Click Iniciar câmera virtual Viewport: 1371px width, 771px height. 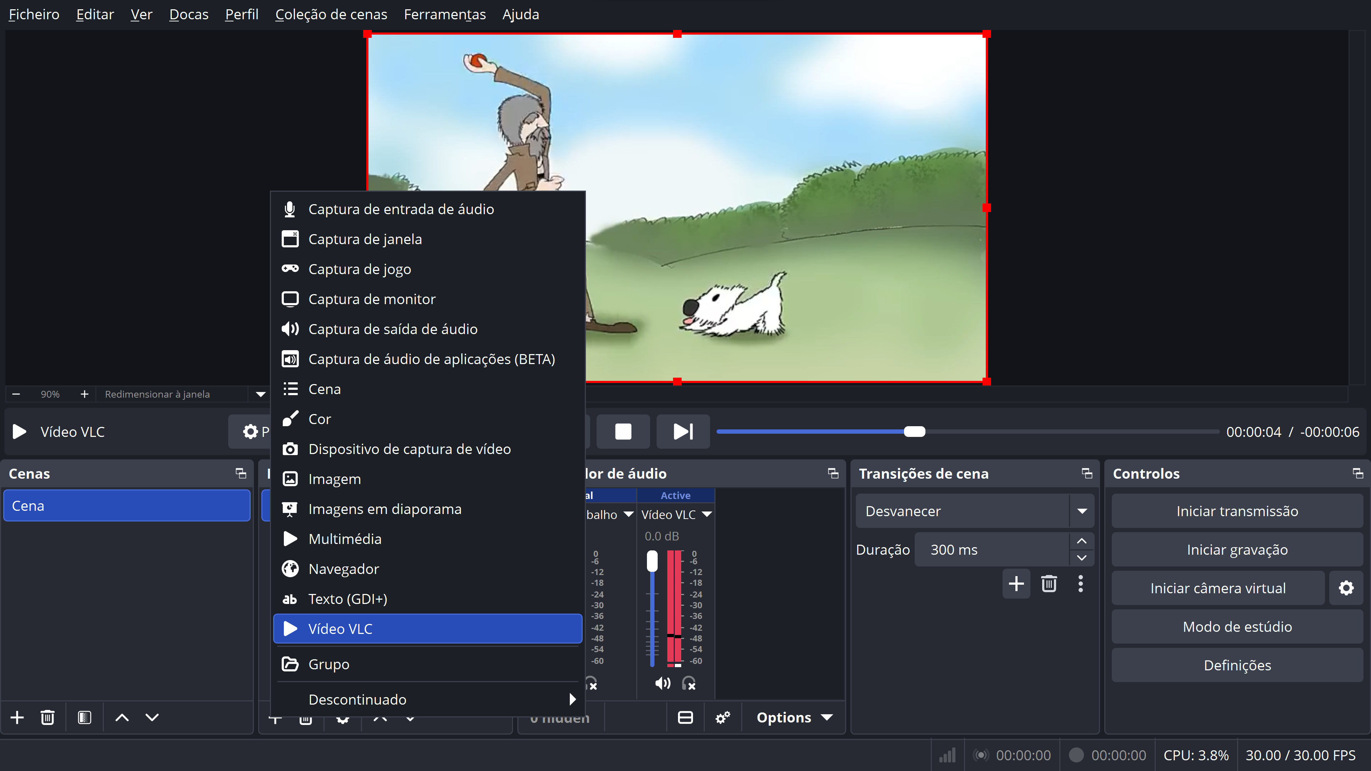(1218, 589)
